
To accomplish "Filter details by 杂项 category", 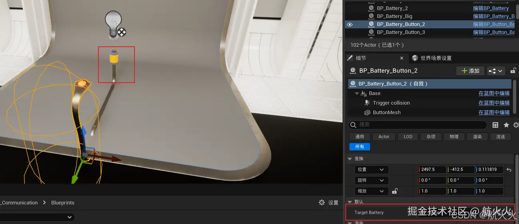I will click(x=431, y=137).
